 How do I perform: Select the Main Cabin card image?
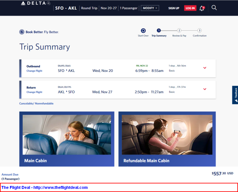click(67, 135)
